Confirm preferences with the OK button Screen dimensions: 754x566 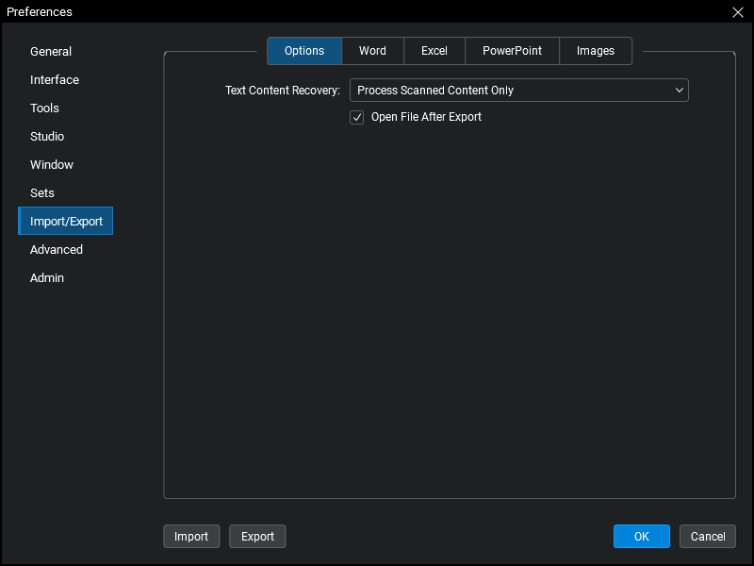(x=641, y=537)
